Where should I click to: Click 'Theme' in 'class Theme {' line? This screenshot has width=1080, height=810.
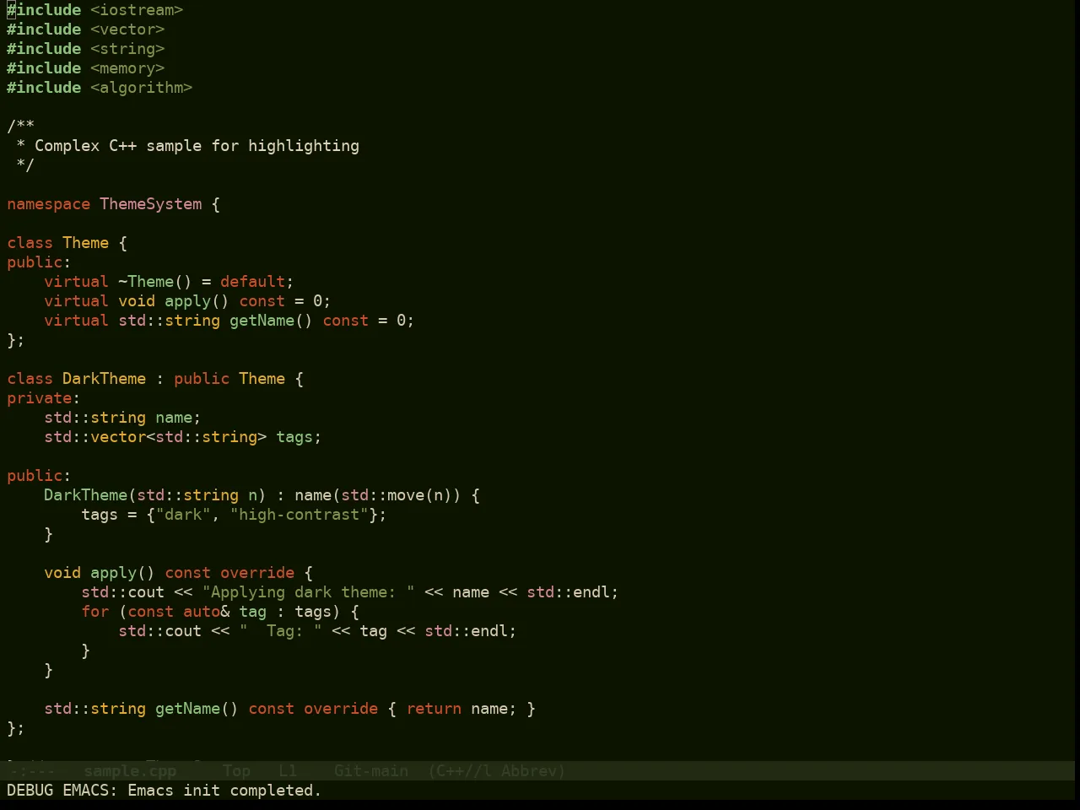(85, 243)
